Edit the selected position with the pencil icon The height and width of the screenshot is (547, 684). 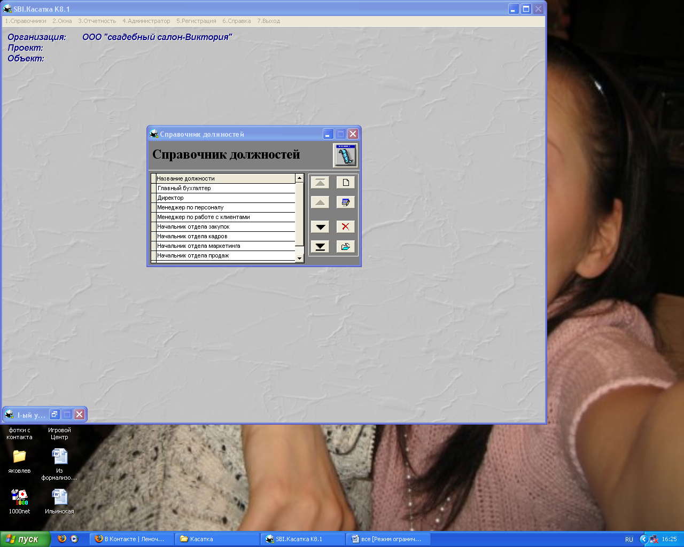(346, 202)
